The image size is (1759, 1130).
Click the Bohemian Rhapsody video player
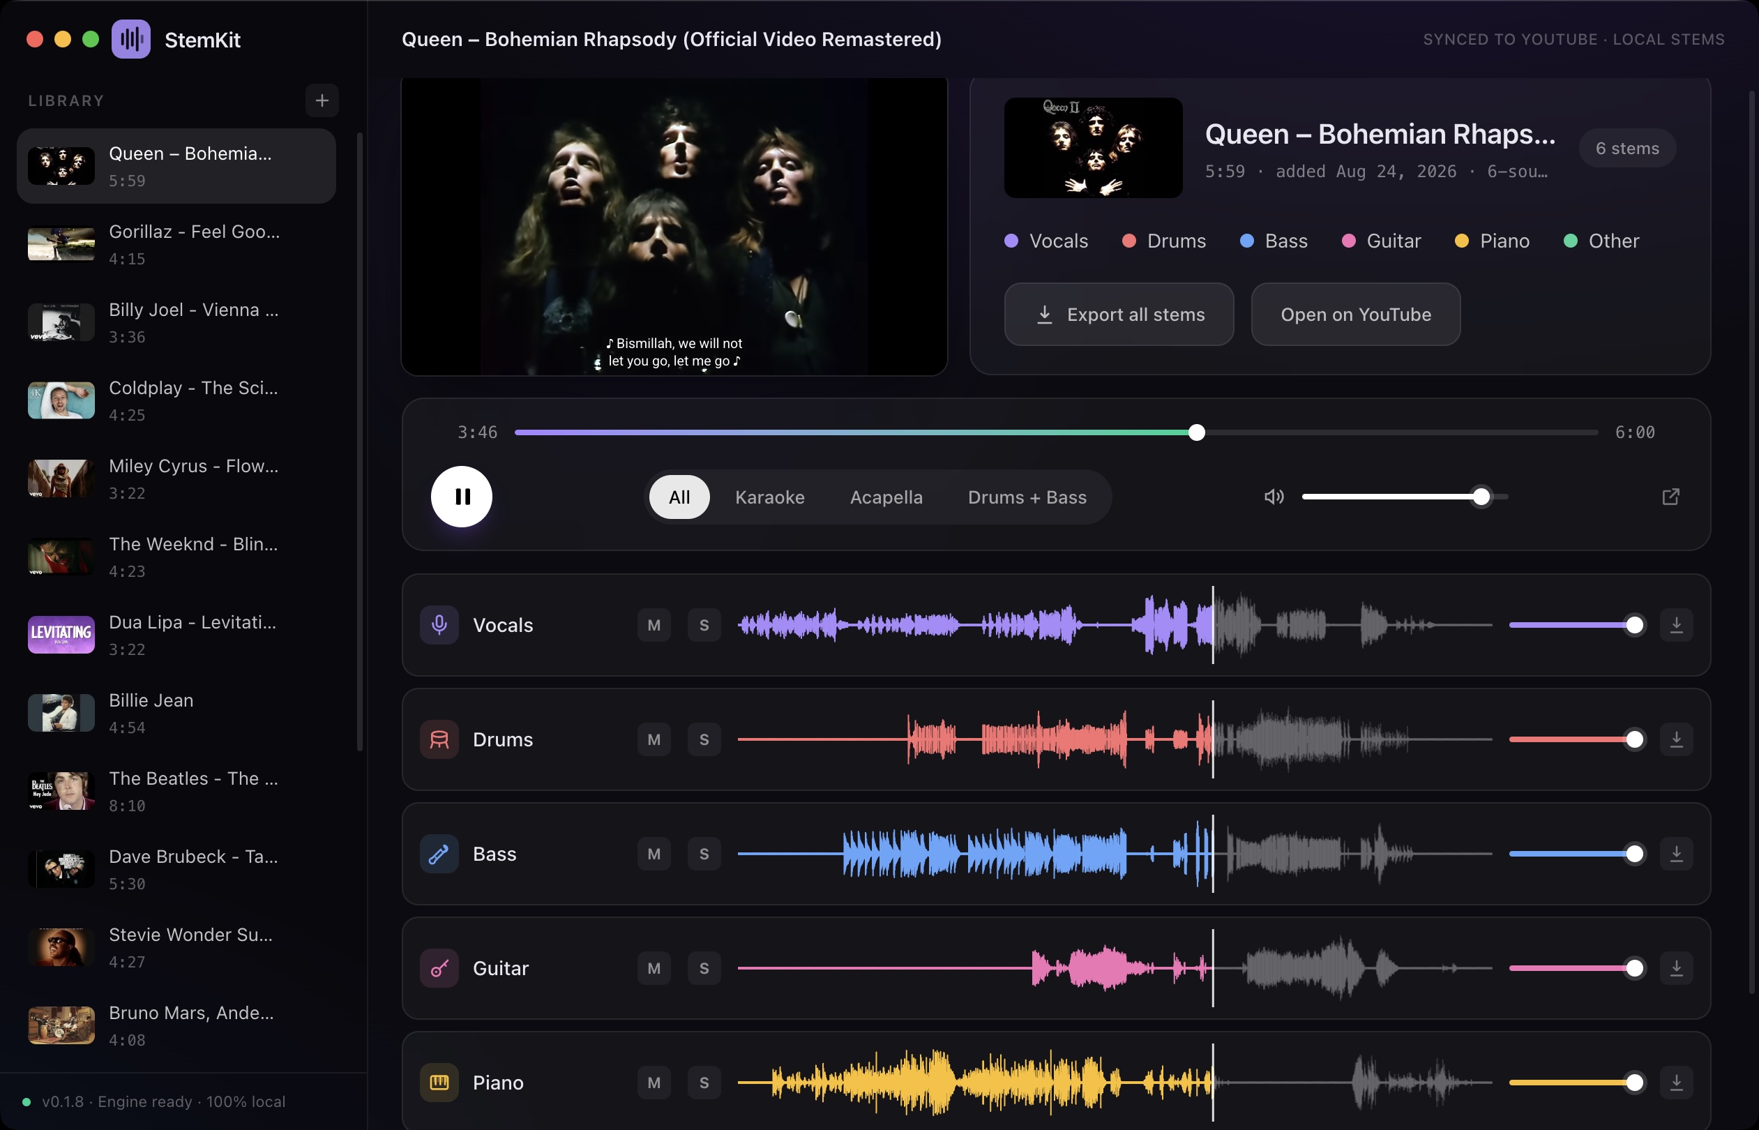pos(674,227)
